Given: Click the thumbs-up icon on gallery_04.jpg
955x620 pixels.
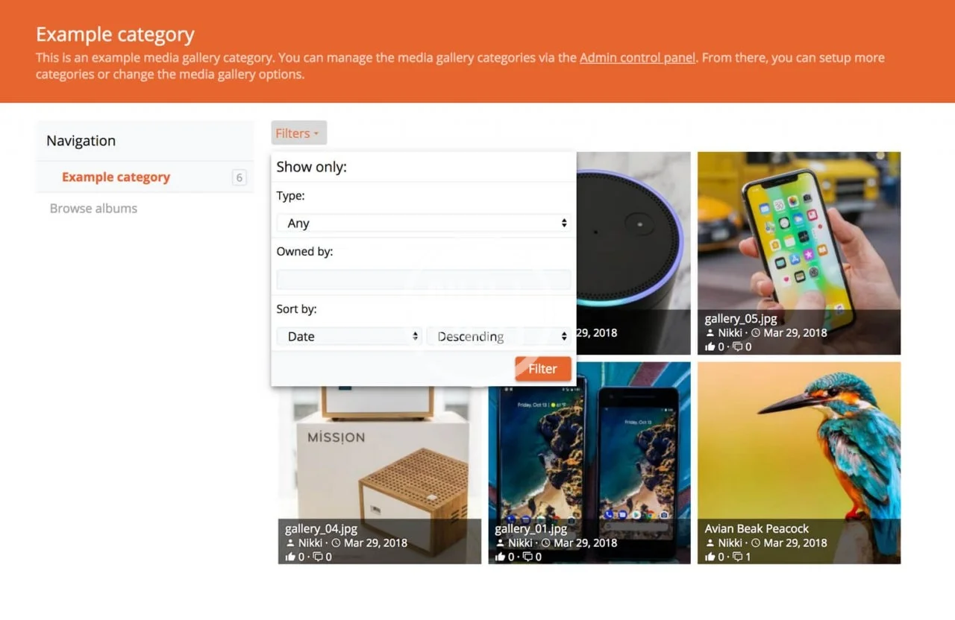Looking at the screenshot, I should (x=290, y=557).
